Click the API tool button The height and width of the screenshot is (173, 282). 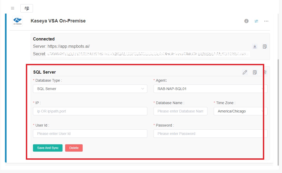point(27,8)
